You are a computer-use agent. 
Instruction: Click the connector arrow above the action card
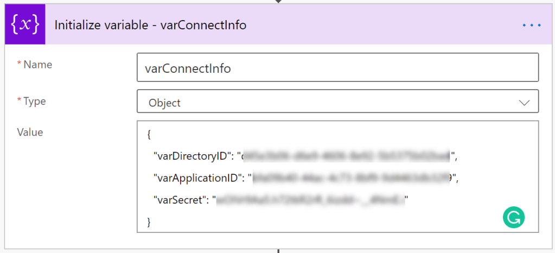pos(278,2)
